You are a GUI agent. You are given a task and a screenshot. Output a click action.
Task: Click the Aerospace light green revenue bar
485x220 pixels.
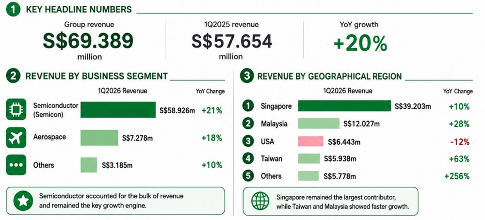[99, 138]
